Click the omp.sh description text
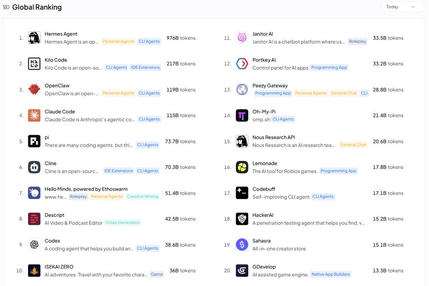 (261, 119)
